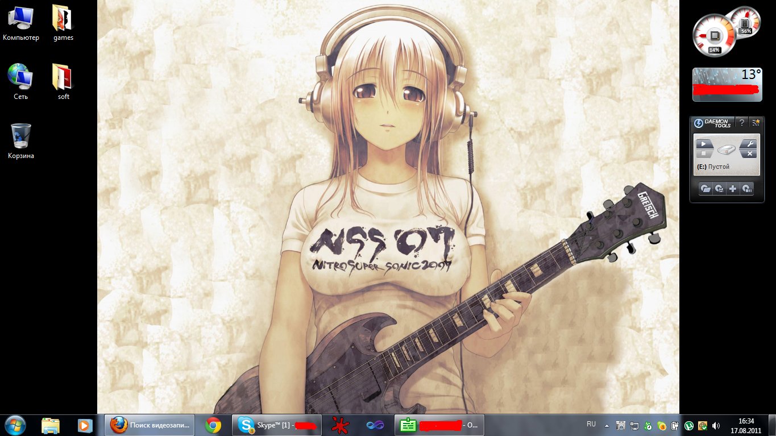Screen dimensions: 776x436
Task: Click the open image folder-disc button in gadget
Action: tap(706, 189)
